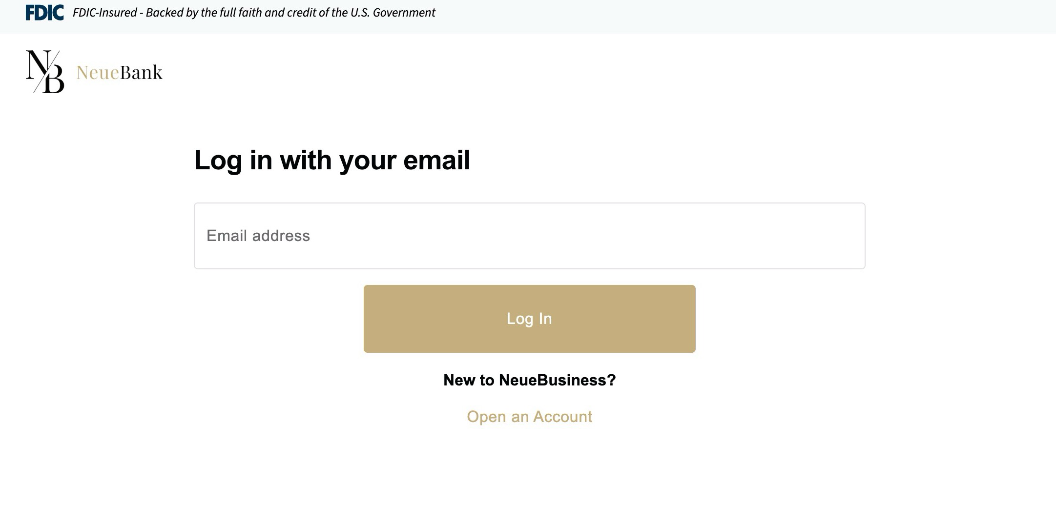
Task: Focus the Email address input field
Action: 529,236
